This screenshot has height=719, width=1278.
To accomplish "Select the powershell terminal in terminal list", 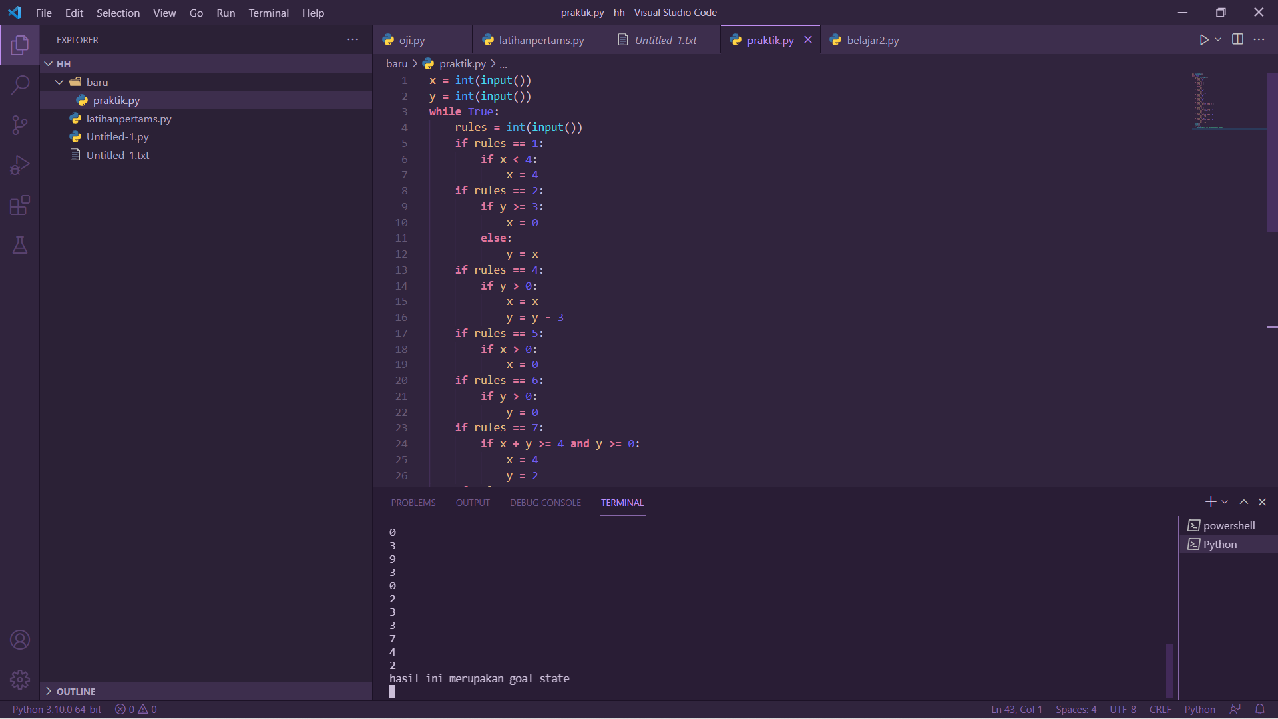I will pyautogui.click(x=1228, y=525).
